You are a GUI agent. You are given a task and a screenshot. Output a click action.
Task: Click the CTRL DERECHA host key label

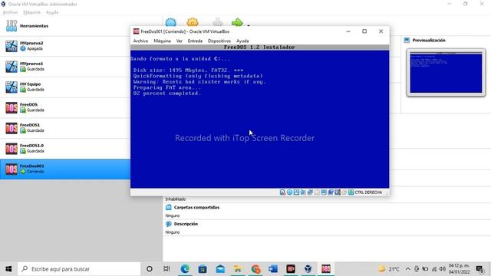coord(368,192)
